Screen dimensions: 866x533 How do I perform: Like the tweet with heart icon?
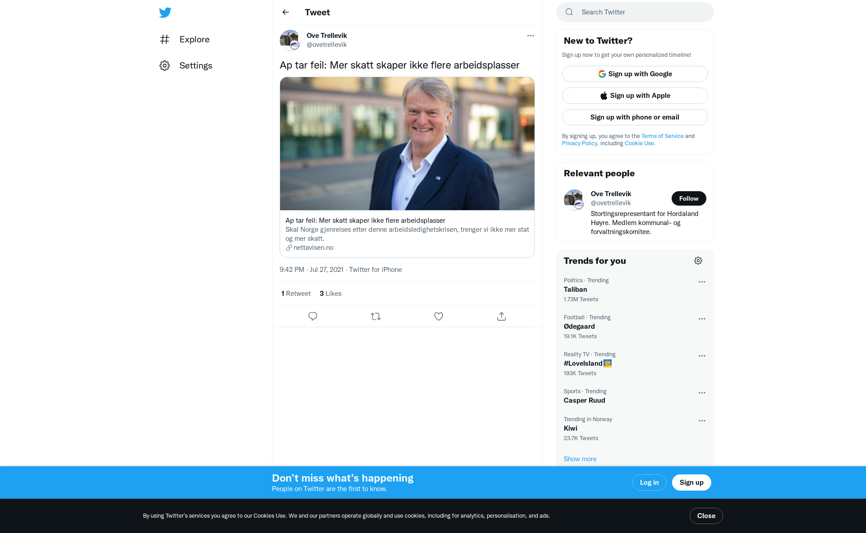[438, 317]
